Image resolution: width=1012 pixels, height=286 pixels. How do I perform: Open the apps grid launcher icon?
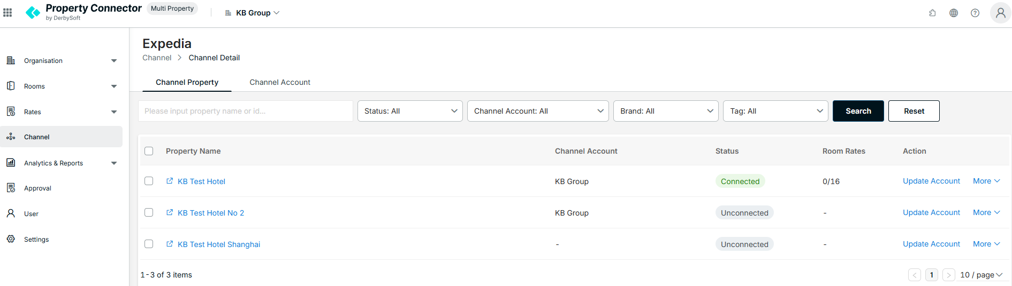click(7, 13)
